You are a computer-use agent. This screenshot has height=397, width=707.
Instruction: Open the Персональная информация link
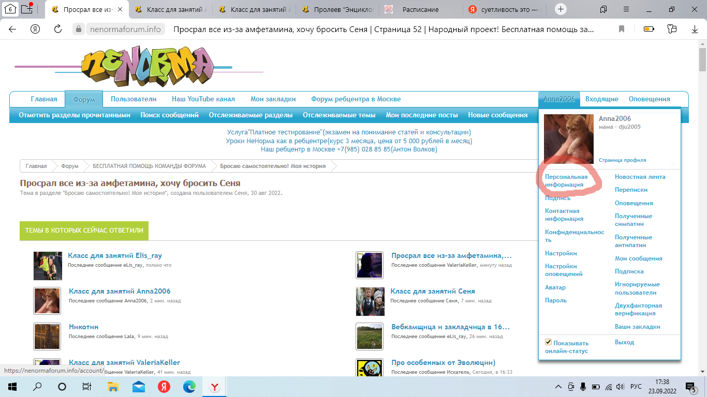click(x=566, y=180)
